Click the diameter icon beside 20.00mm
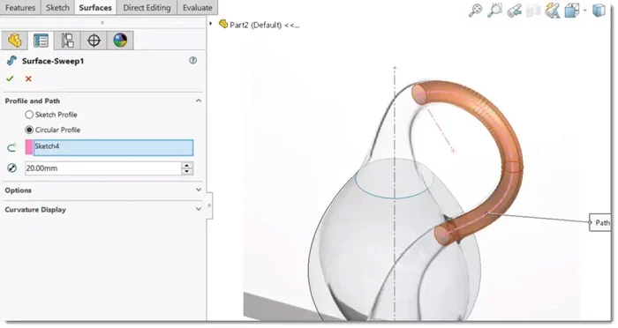 click(x=11, y=168)
